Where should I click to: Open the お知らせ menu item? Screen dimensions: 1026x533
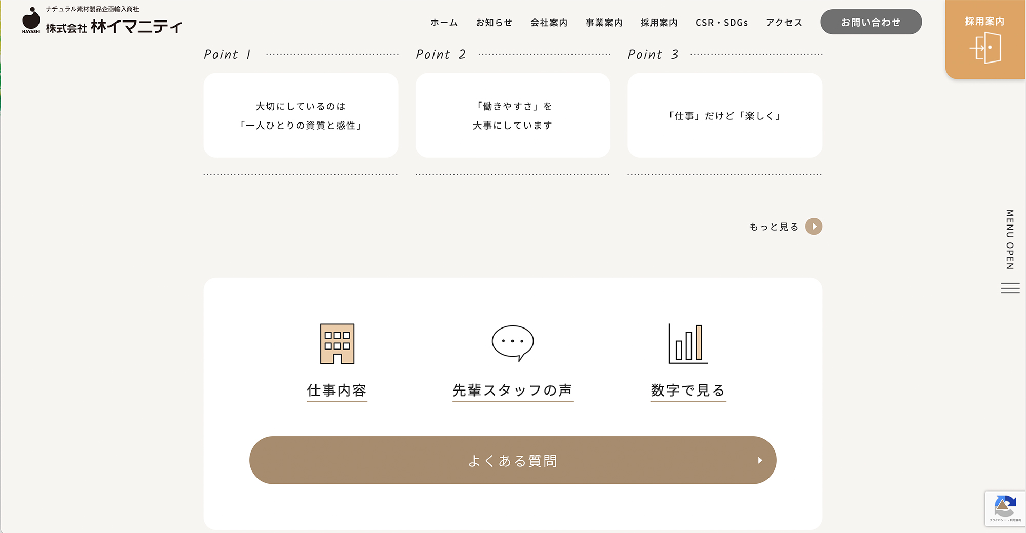click(494, 23)
